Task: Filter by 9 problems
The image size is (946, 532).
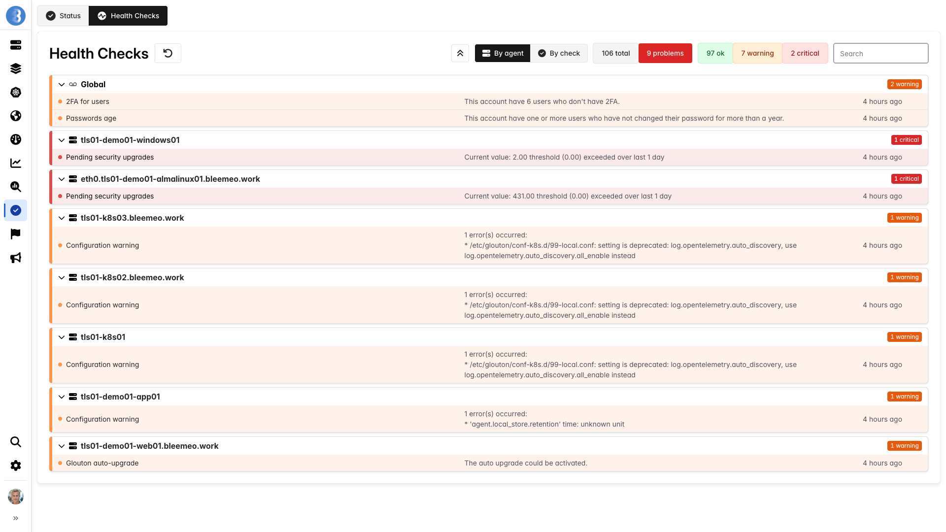Action: click(665, 53)
